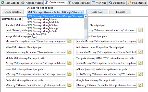Click the Build now button
Viewport: 148px width, 92px height.
[97, 12]
